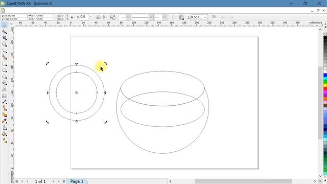The image size is (327, 184).
Task: Click the top-right rotation handle near cursor
Action: click(106, 63)
